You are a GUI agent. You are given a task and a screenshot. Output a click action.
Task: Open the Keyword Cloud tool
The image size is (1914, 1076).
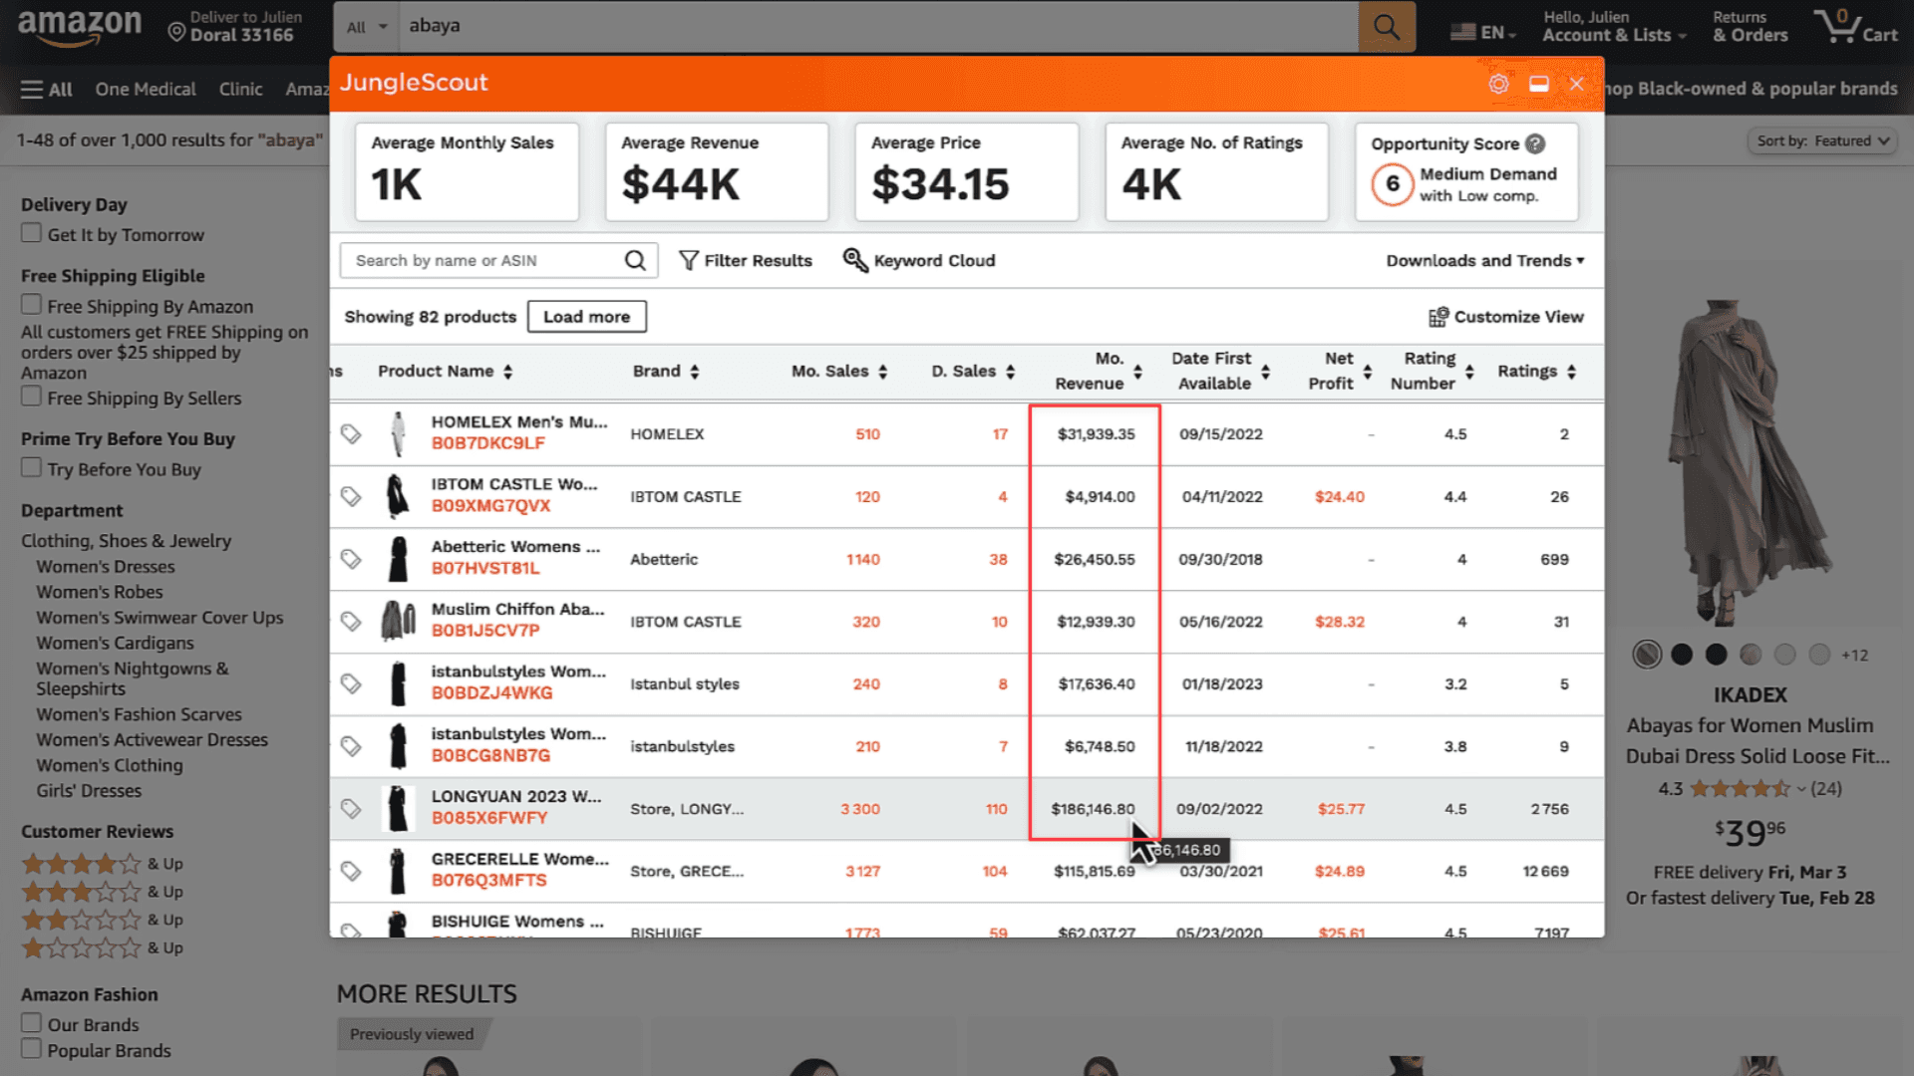(919, 260)
